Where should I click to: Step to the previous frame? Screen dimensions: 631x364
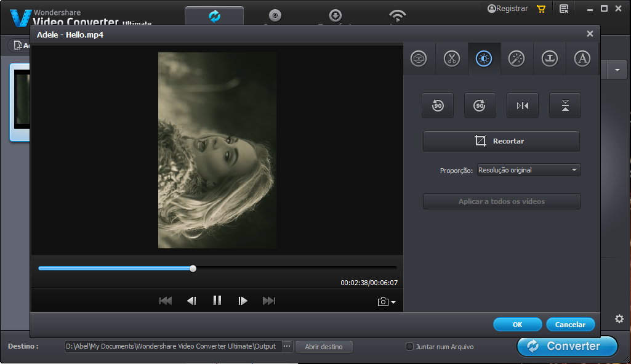(x=191, y=301)
